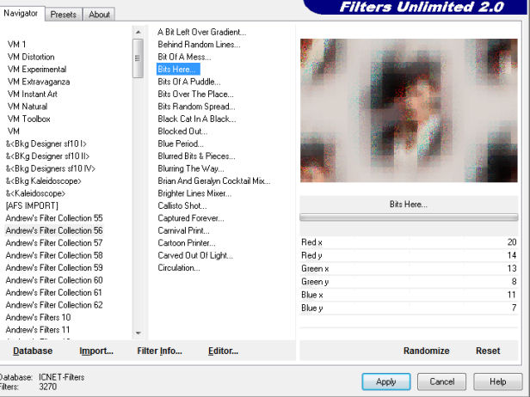Open the About tab
The image size is (530, 397).
[x=100, y=15]
